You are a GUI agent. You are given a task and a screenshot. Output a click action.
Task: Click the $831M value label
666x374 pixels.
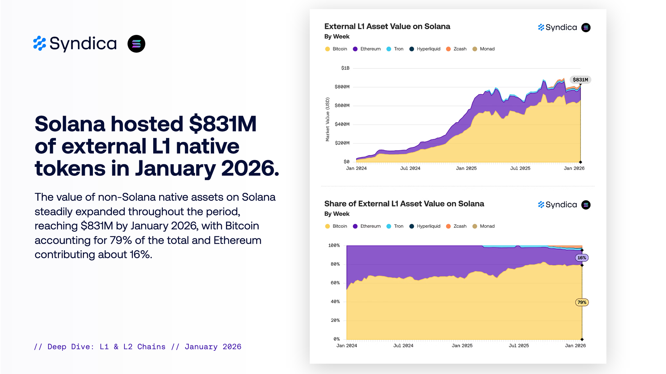[580, 80]
